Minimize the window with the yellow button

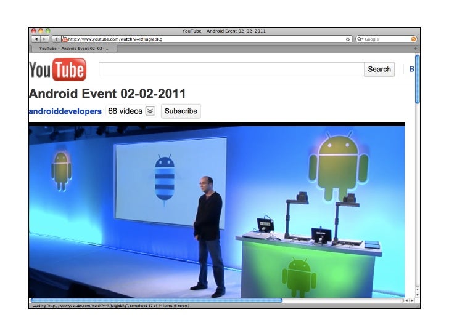(x=41, y=31)
